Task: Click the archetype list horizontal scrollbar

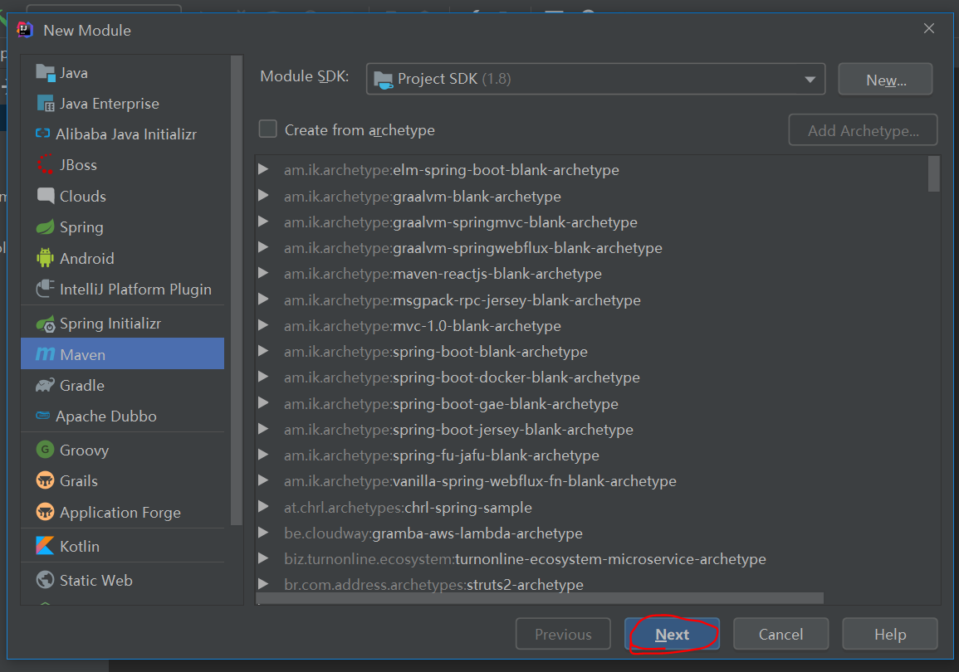Action: click(540, 598)
